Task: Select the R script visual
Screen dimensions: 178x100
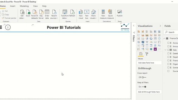Action: coord(155,46)
